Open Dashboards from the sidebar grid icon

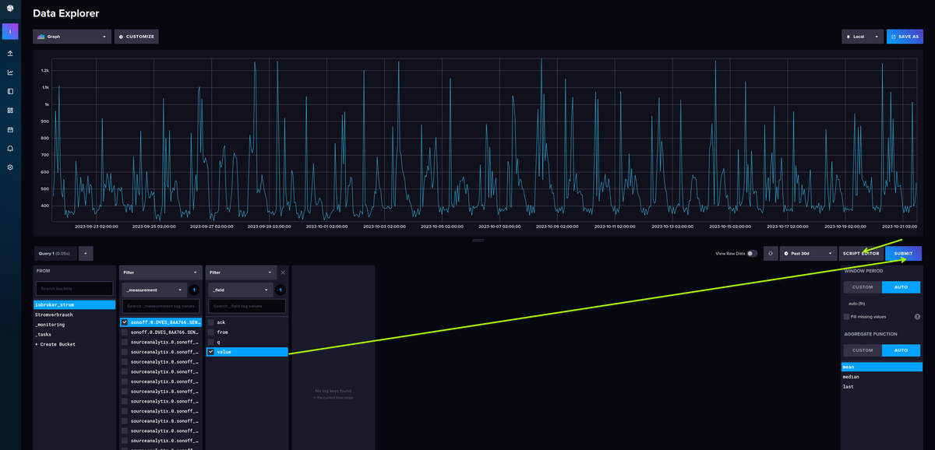pyautogui.click(x=10, y=111)
